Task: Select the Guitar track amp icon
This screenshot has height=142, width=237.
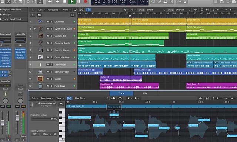Action: 40,79
